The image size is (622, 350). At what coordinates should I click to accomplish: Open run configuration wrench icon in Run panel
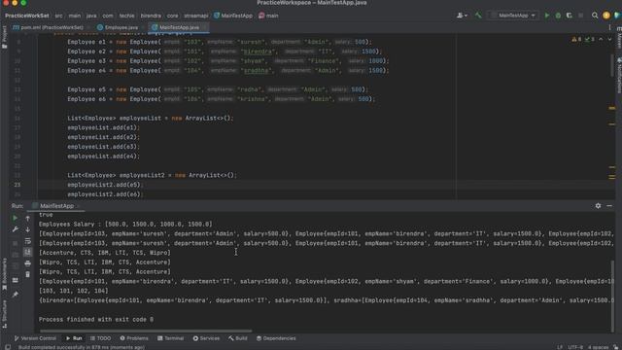pos(16,229)
